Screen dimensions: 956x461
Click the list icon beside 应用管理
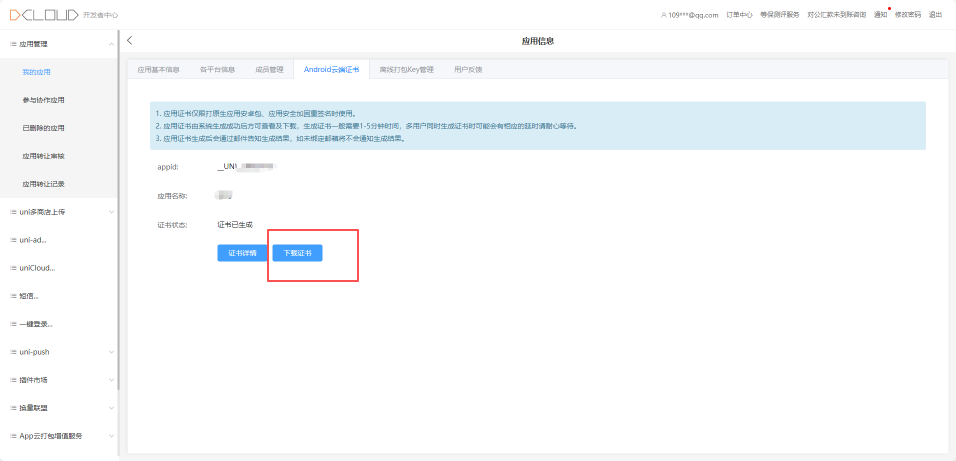coord(13,44)
